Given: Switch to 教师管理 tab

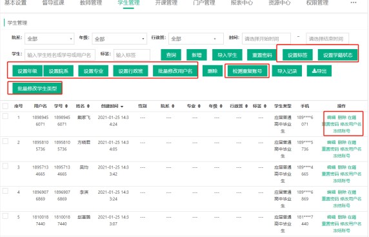Looking at the screenshot, I should click(91, 3).
